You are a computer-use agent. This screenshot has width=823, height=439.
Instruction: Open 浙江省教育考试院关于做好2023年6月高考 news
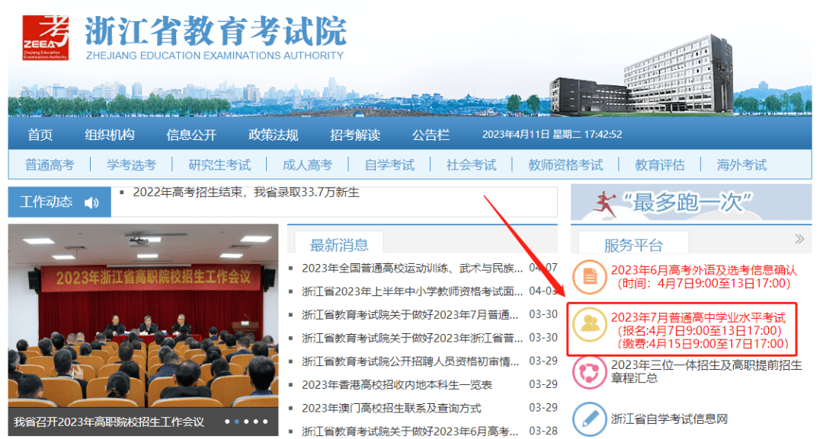click(409, 431)
